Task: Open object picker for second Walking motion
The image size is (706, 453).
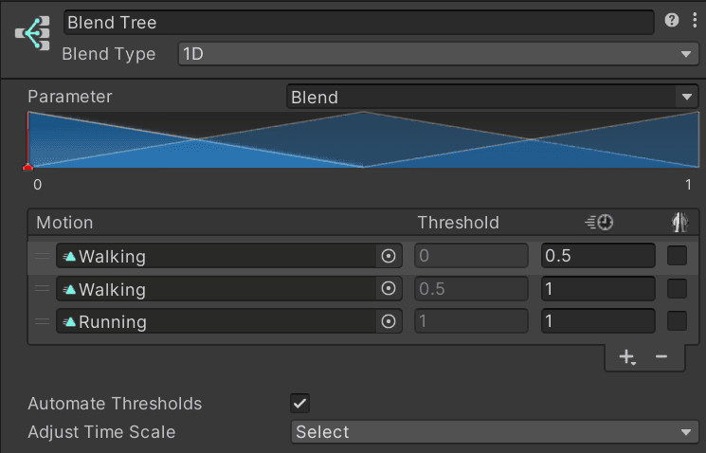Action: (x=387, y=289)
